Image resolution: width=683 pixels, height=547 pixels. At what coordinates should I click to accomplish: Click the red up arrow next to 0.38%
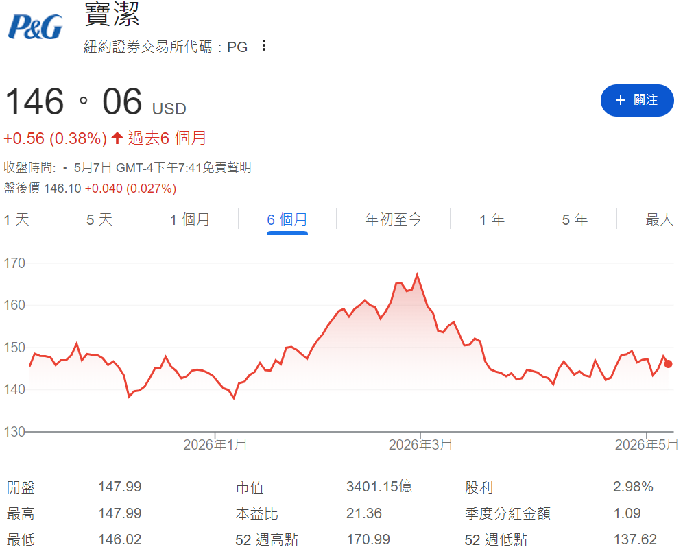point(117,138)
